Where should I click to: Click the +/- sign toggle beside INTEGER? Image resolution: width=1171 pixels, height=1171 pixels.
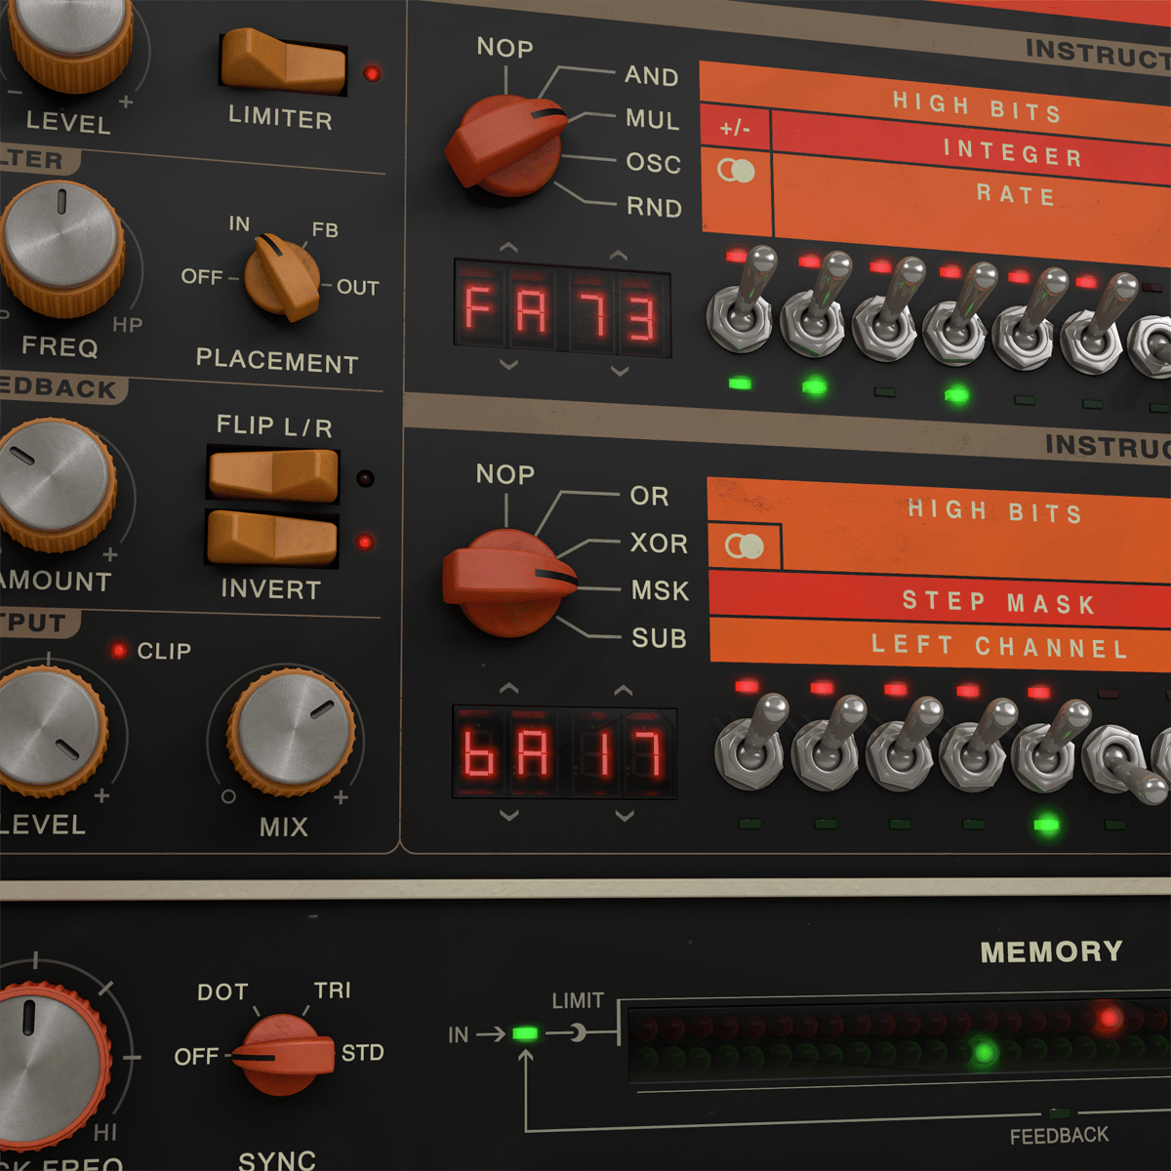(735, 127)
